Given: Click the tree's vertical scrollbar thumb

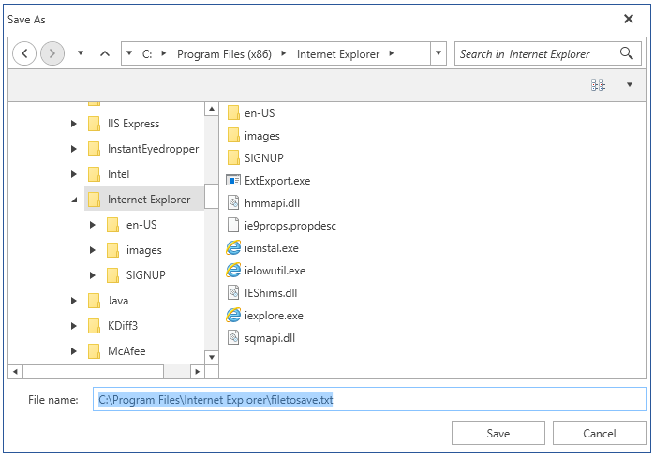Looking at the screenshot, I should click(212, 197).
